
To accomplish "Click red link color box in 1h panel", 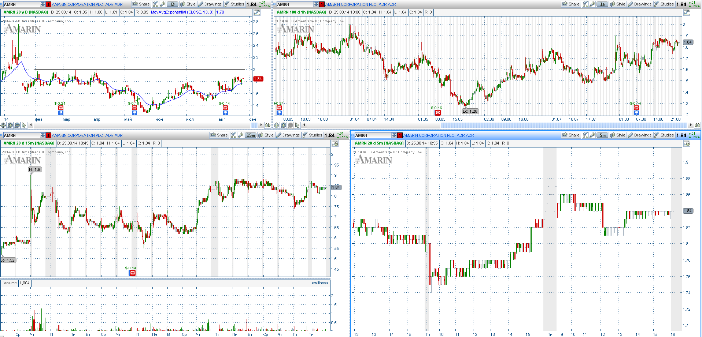I will tap(322, 4).
